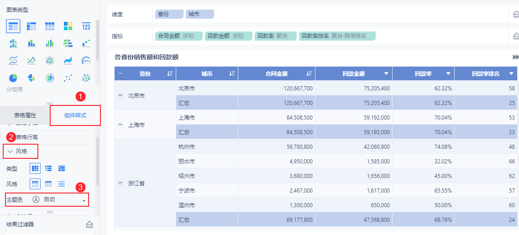
Task: Click the 省份 dimension field tag
Action: 168,14
